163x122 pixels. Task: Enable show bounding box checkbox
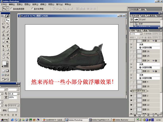(32, 9)
